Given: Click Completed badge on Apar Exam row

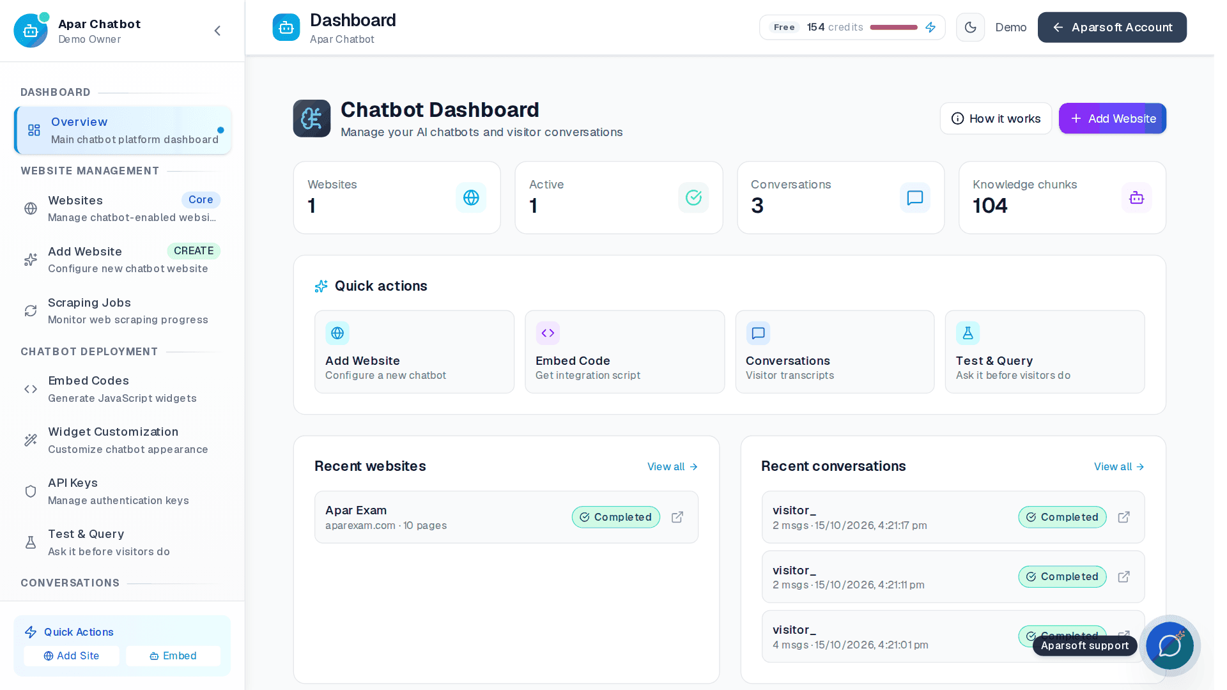Looking at the screenshot, I should pyautogui.click(x=616, y=517).
